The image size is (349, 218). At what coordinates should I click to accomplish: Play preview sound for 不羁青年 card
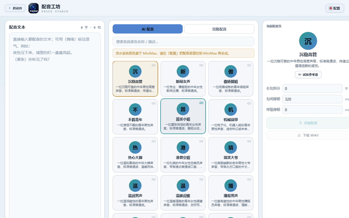(x=154, y=104)
